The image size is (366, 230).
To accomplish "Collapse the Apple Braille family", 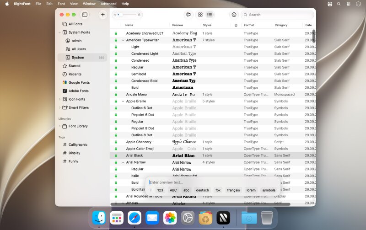I will tap(123, 101).
